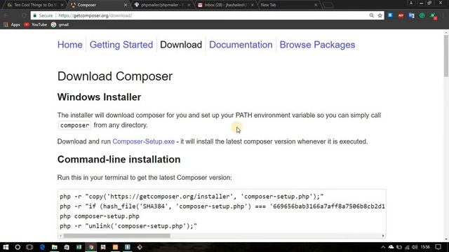449x252 pixels.
Task: Show hidden system tray icons
Action: [383, 247]
